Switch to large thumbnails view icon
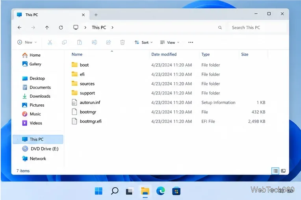The height and width of the screenshot is (200, 301). (x=283, y=170)
